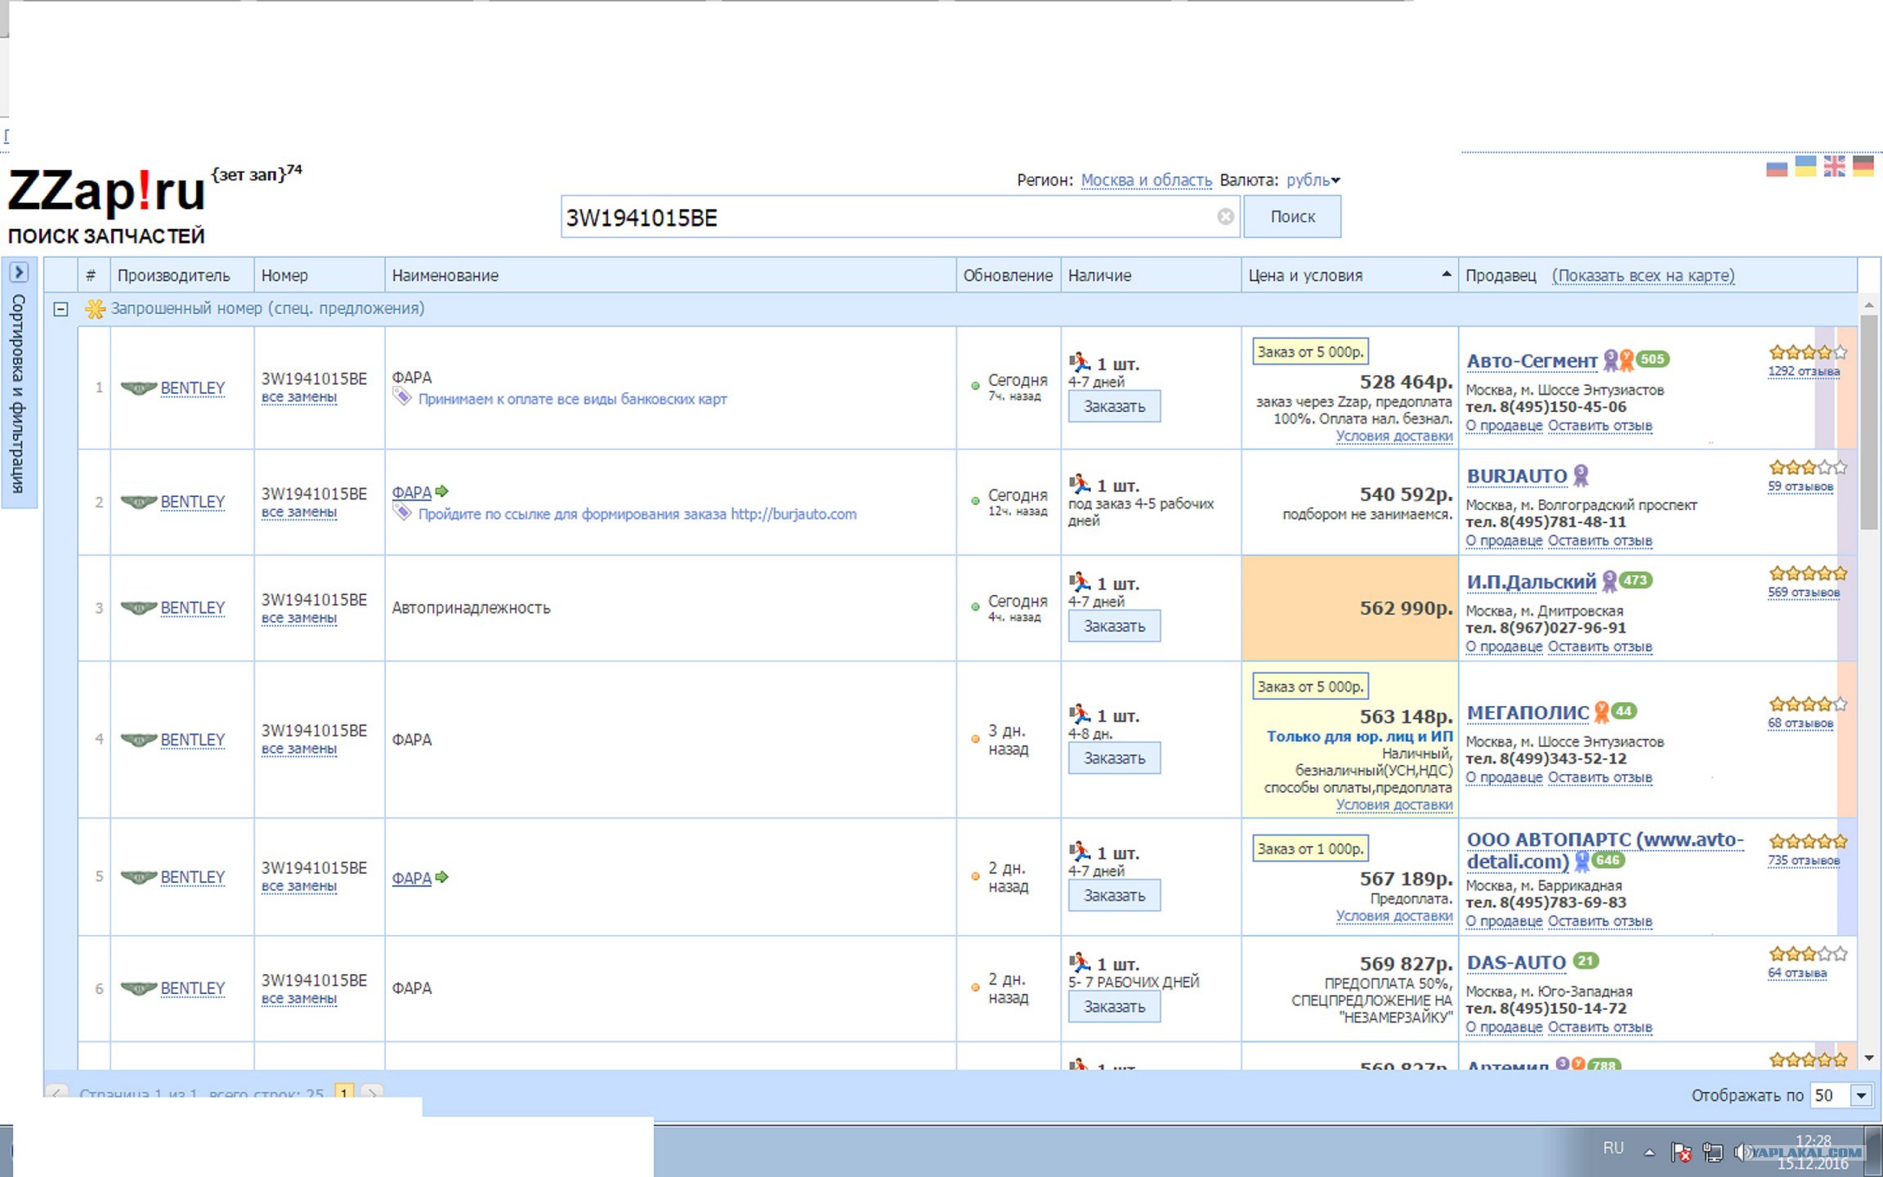Click the ZZap.ru logo
This screenshot has width=1883, height=1177.
(x=107, y=191)
